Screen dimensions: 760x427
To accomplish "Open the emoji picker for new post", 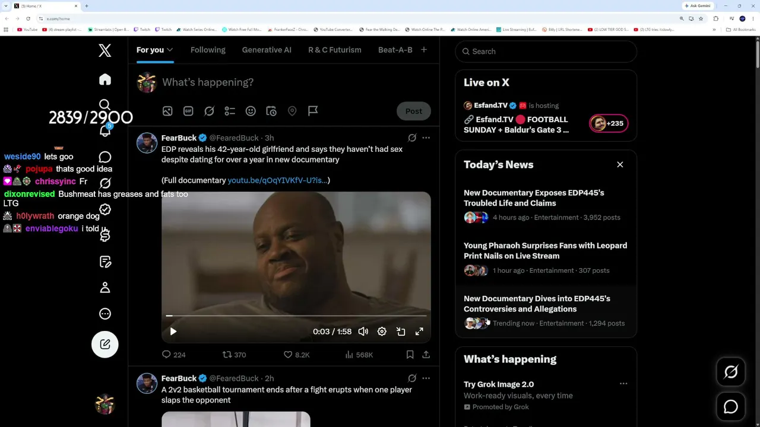I will coord(251,111).
